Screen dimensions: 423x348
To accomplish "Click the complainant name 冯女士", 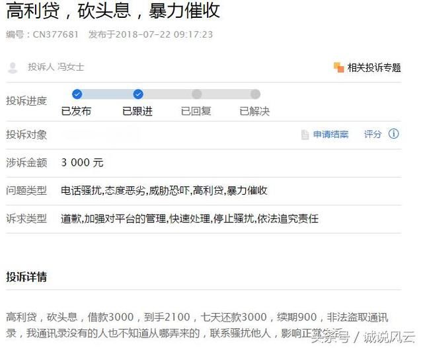I will click(x=71, y=67).
